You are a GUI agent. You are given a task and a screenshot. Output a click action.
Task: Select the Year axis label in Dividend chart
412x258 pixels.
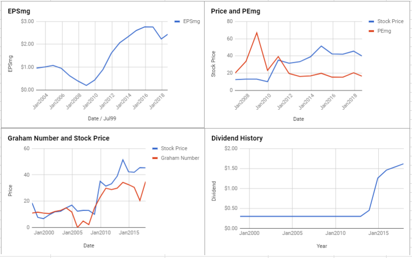tap(322, 246)
